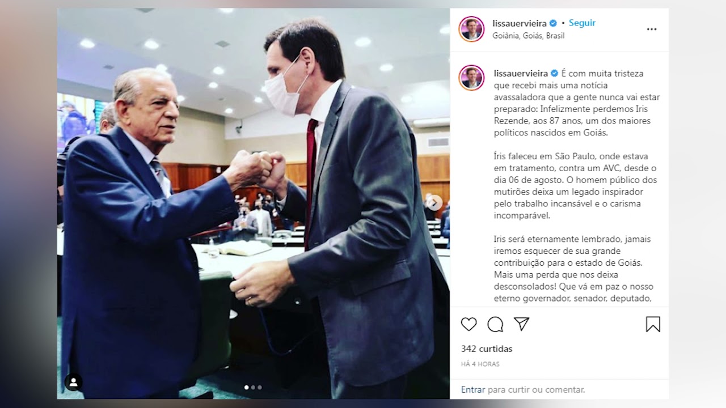
Task: Go to next photo with carousel arrow
Action: coord(434,202)
